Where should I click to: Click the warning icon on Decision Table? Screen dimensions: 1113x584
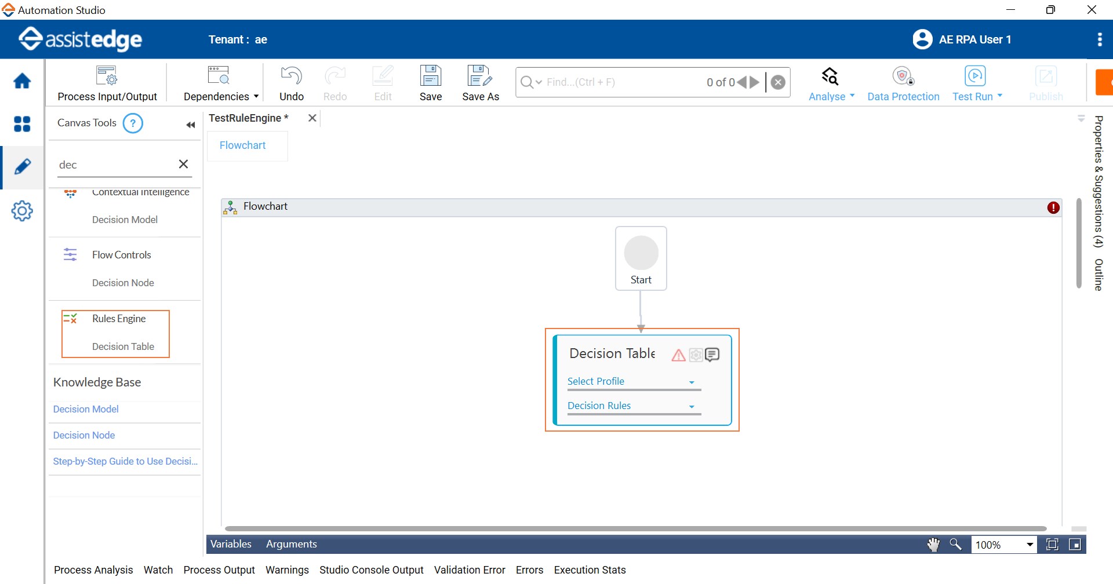[678, 355]
